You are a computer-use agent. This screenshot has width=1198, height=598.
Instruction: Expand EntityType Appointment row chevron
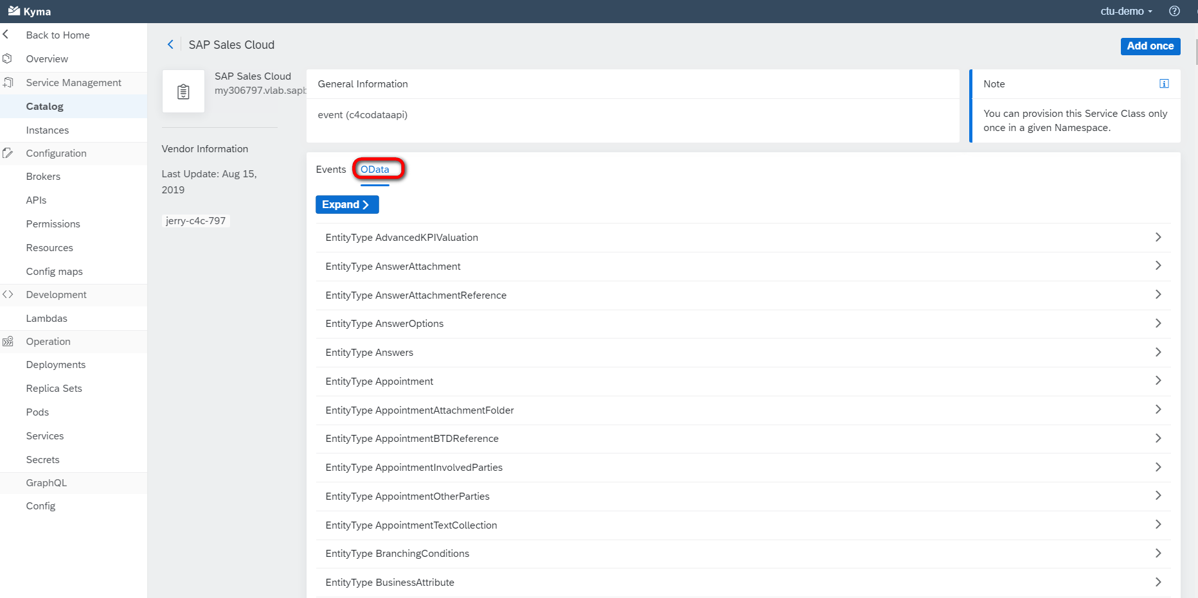point(1158,381)
